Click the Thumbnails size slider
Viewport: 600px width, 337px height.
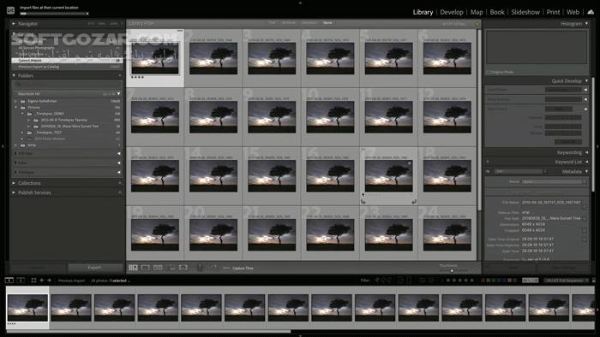click(452, 270)
